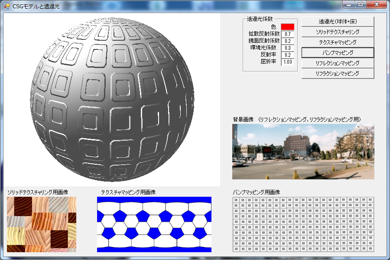
Task: Click the 透過光係数 group label
Action: pyautogui.click(x=260, y=19)
